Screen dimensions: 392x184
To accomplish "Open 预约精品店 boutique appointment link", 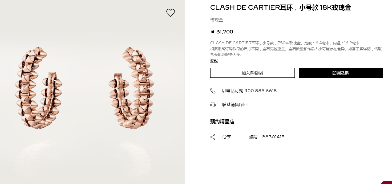I will [x=222, y=122].
